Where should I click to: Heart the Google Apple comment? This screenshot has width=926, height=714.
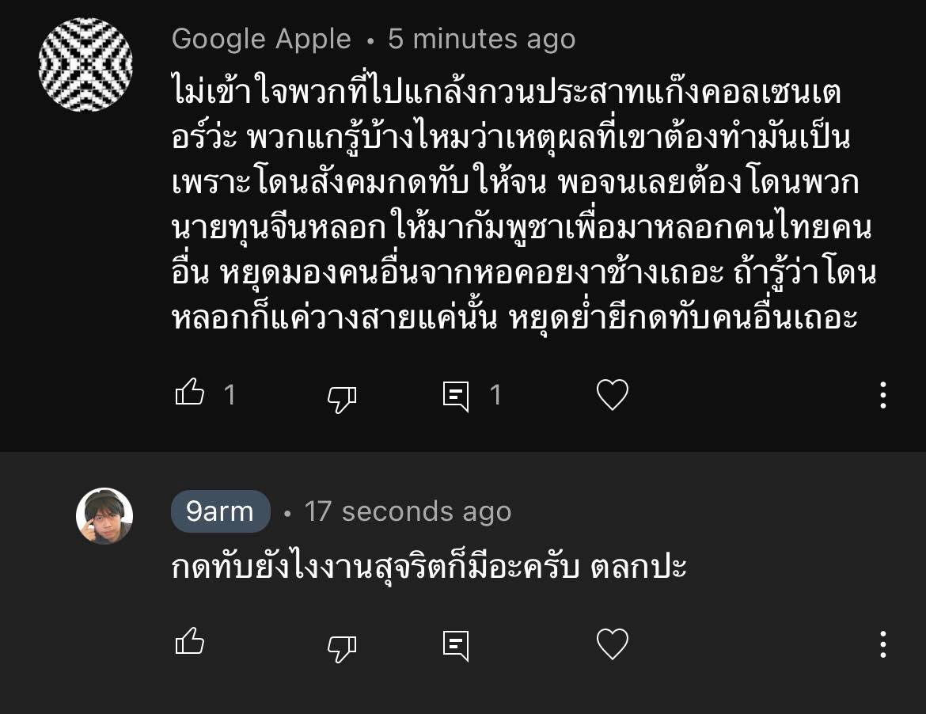(613, 394)
